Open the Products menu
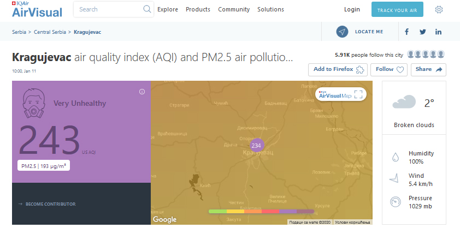Viewport: 460px width, 234px height. click(x=198, y=9)
